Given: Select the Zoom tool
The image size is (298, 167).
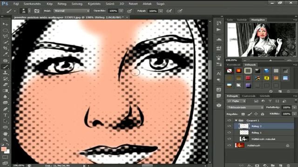Looking at the screenshot, I should (x=5, y=140).
